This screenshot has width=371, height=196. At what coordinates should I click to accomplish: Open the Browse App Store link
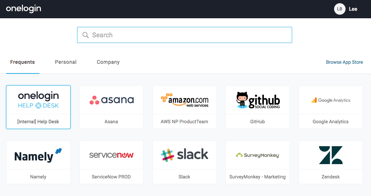point(344,62)
